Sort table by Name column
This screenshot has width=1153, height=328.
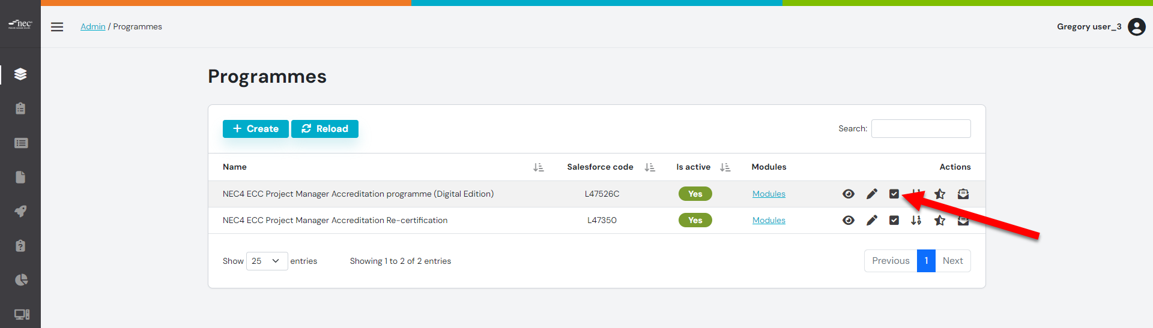point(538,167)
